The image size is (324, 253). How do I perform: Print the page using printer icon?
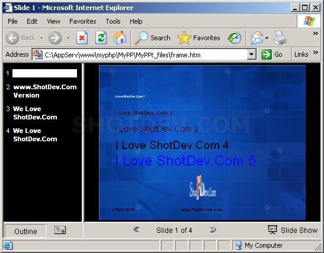point(280,38)
